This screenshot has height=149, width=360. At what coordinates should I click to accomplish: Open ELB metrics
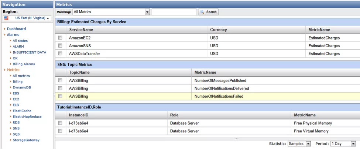(16, 105)
